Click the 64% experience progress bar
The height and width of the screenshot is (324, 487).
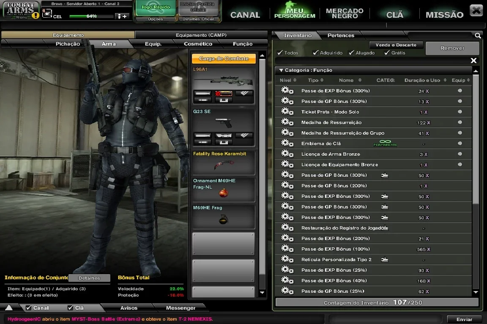(91, 16)
